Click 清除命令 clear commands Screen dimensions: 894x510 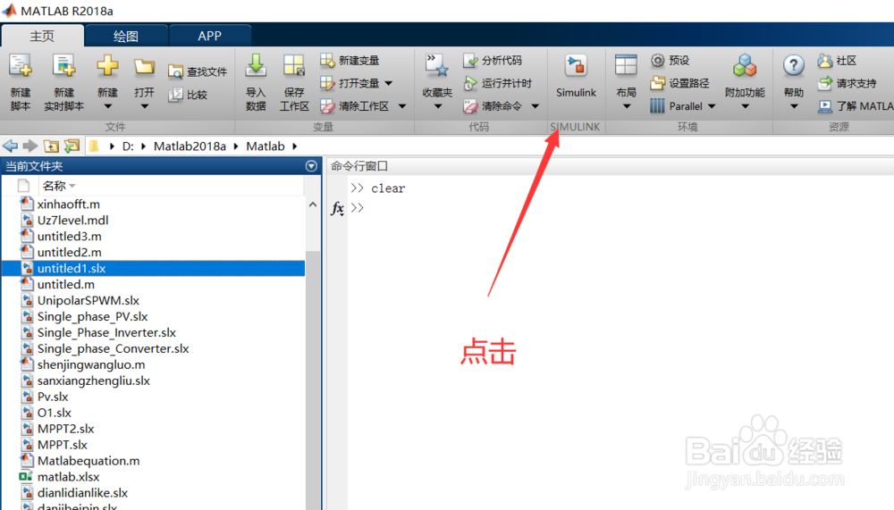[493, 106]
